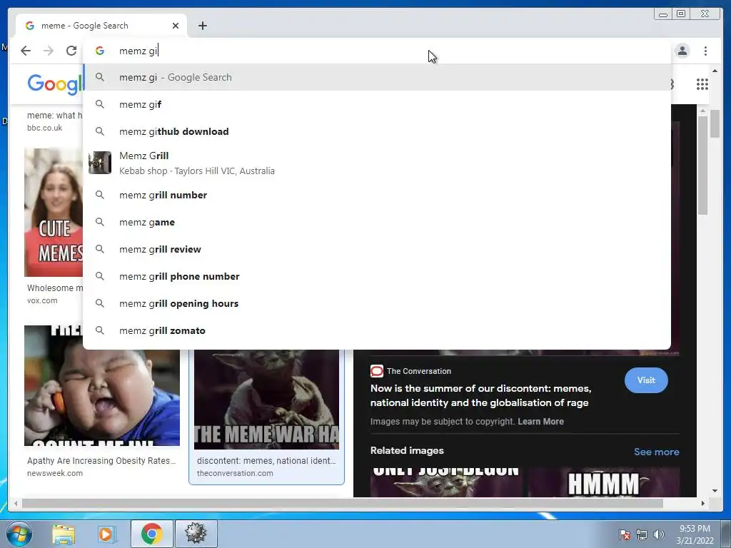731x548 pixels.
Task: Open the Cute Memes image result
Action: point(53,213)
